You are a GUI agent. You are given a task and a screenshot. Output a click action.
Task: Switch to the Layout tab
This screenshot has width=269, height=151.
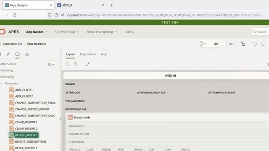click(x=70, y=54)
